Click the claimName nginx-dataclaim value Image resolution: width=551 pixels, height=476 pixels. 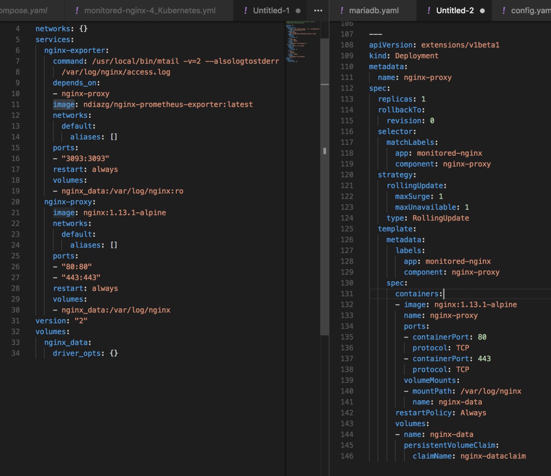tap(493, 456)
